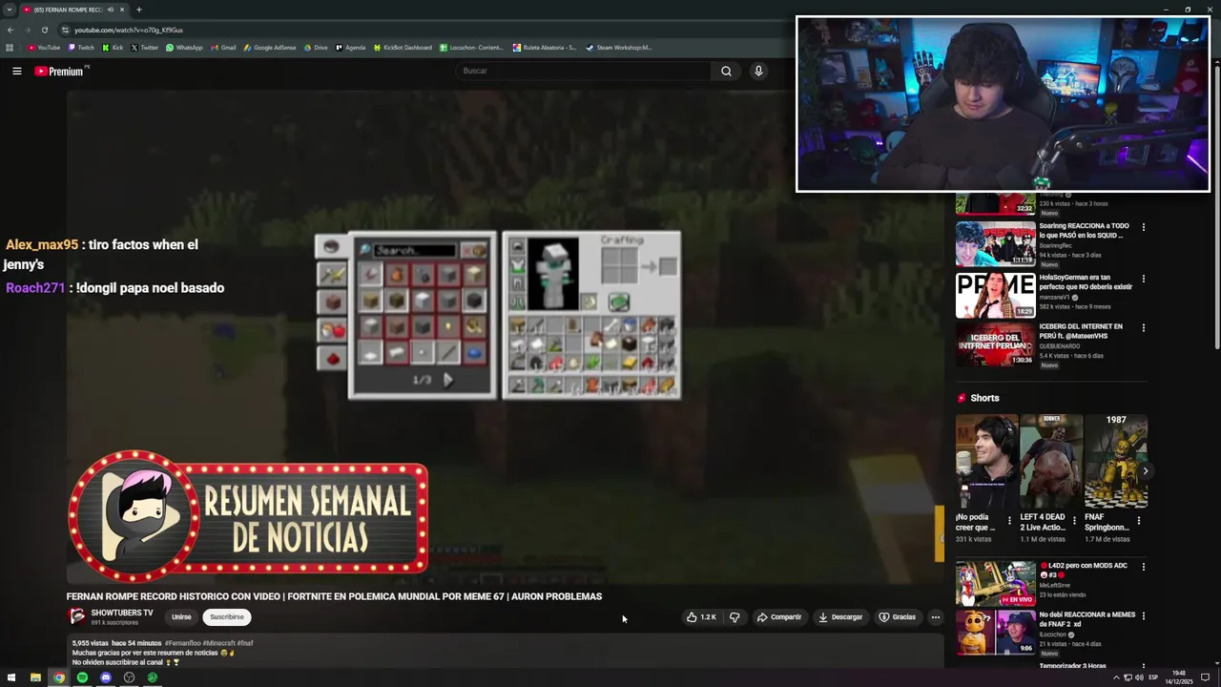Open the tab search dropdown arrow

pyautogui.click(x=9, y=10)
